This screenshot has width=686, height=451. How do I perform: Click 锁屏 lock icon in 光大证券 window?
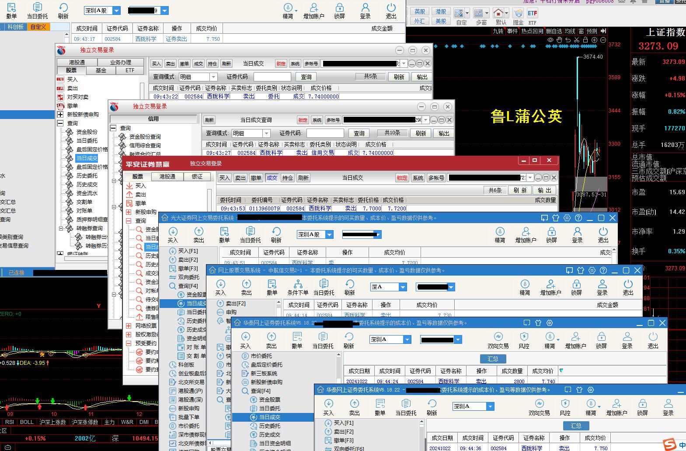(x=551, y=234)
